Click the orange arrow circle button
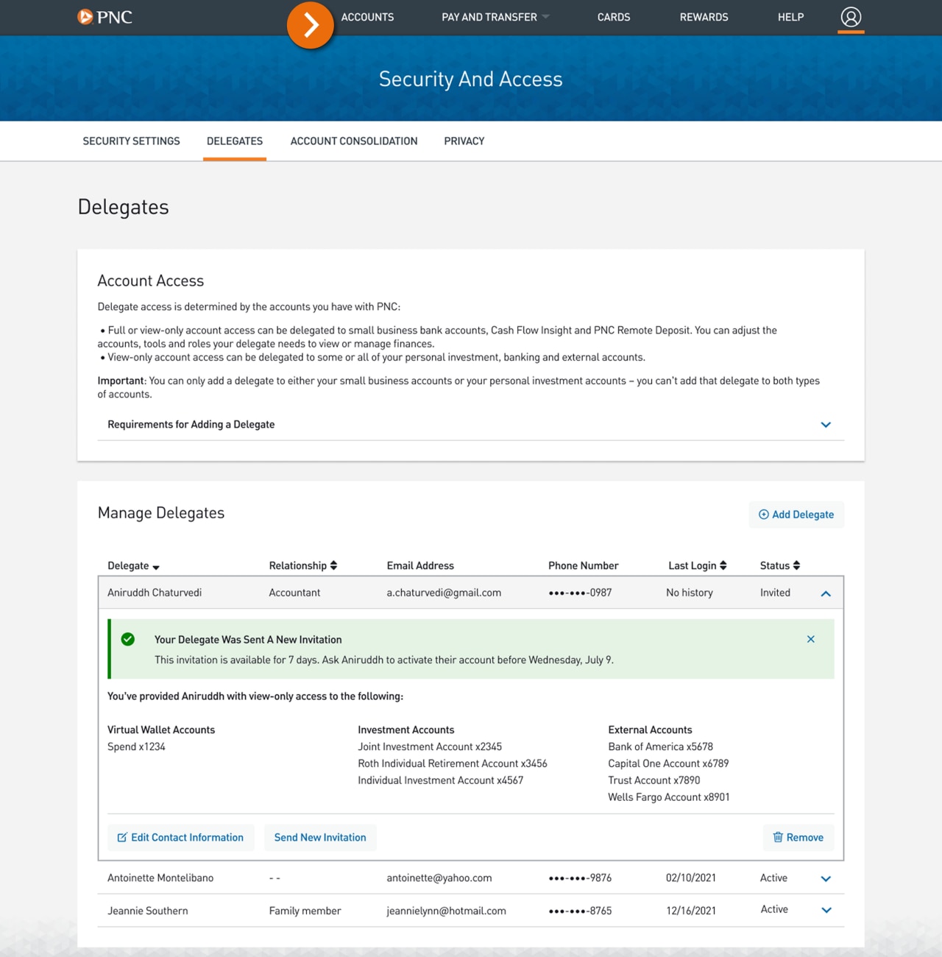The image size is (942, 957). (310, 24)
